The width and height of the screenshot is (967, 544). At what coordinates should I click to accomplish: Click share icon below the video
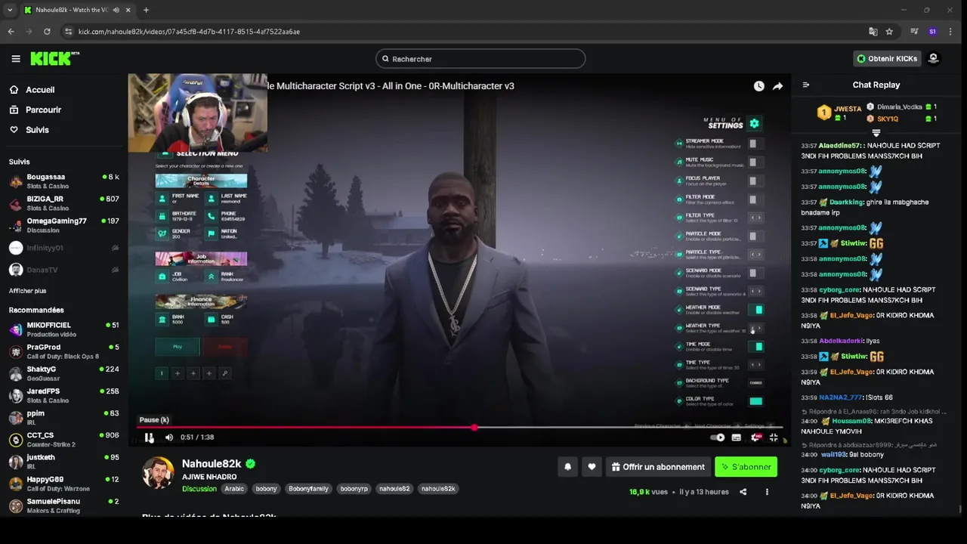(x=743, y=492)
